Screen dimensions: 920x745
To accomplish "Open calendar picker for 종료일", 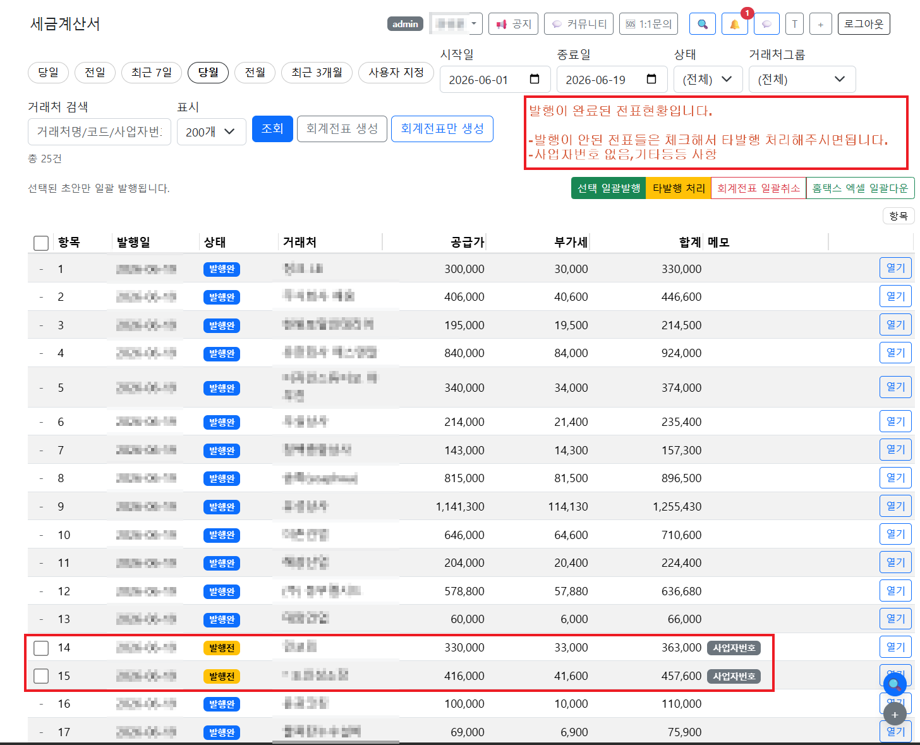I will click(x=651, y=79).
